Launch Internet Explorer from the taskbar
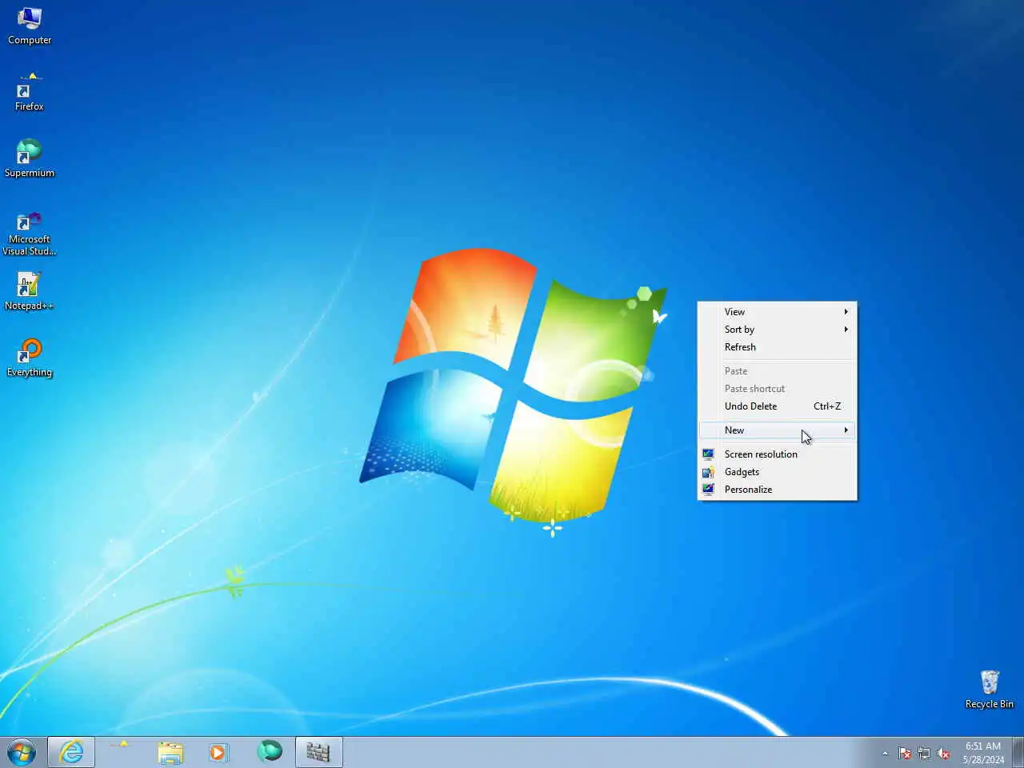The width and height of the screenshot is (1024, 768). pos(71,752)
